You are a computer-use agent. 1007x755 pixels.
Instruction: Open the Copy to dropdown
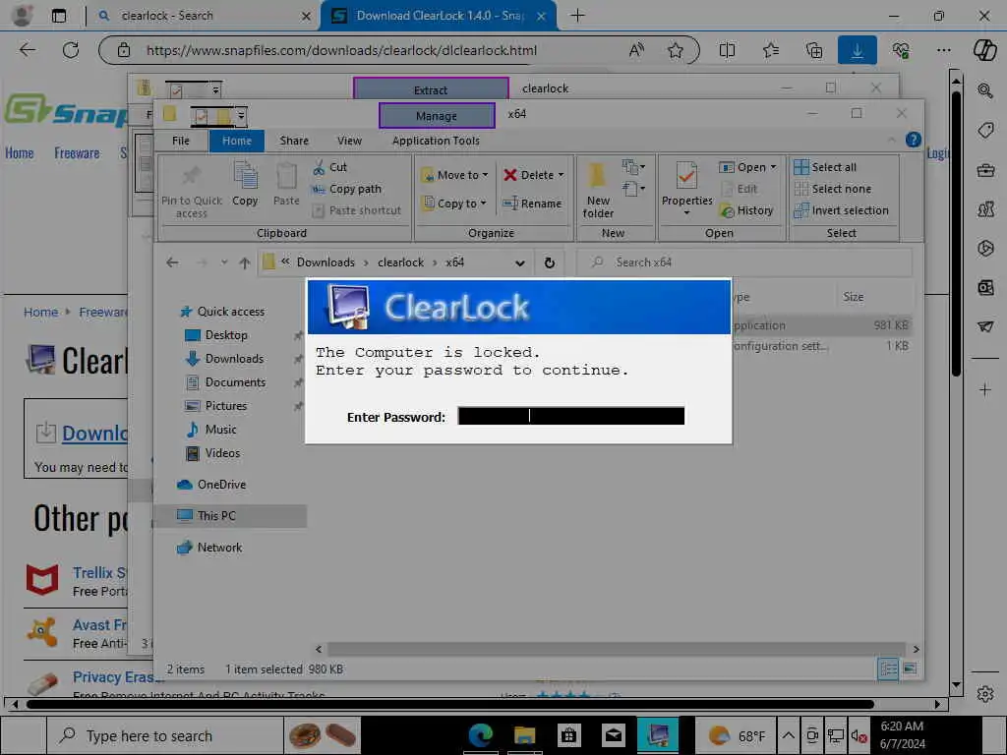pos(454,203)
